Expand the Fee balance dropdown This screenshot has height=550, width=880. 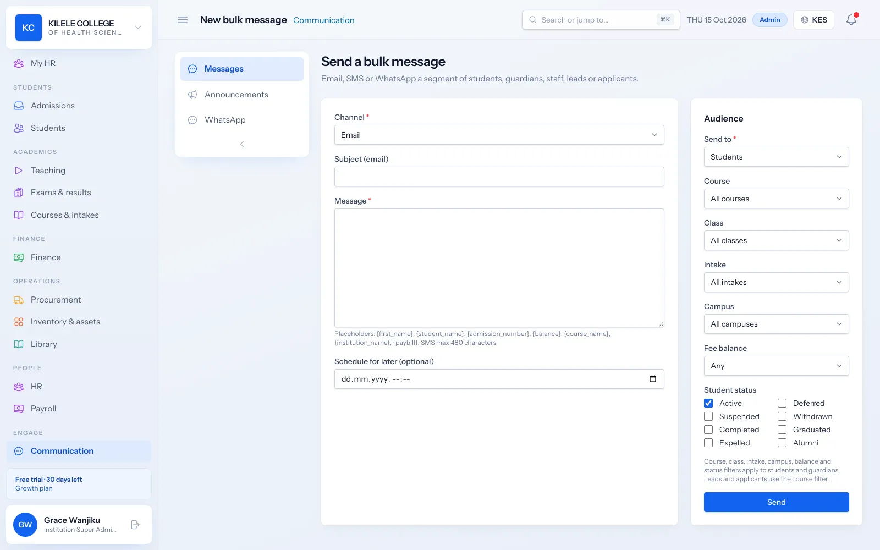[x=777, y=366]
